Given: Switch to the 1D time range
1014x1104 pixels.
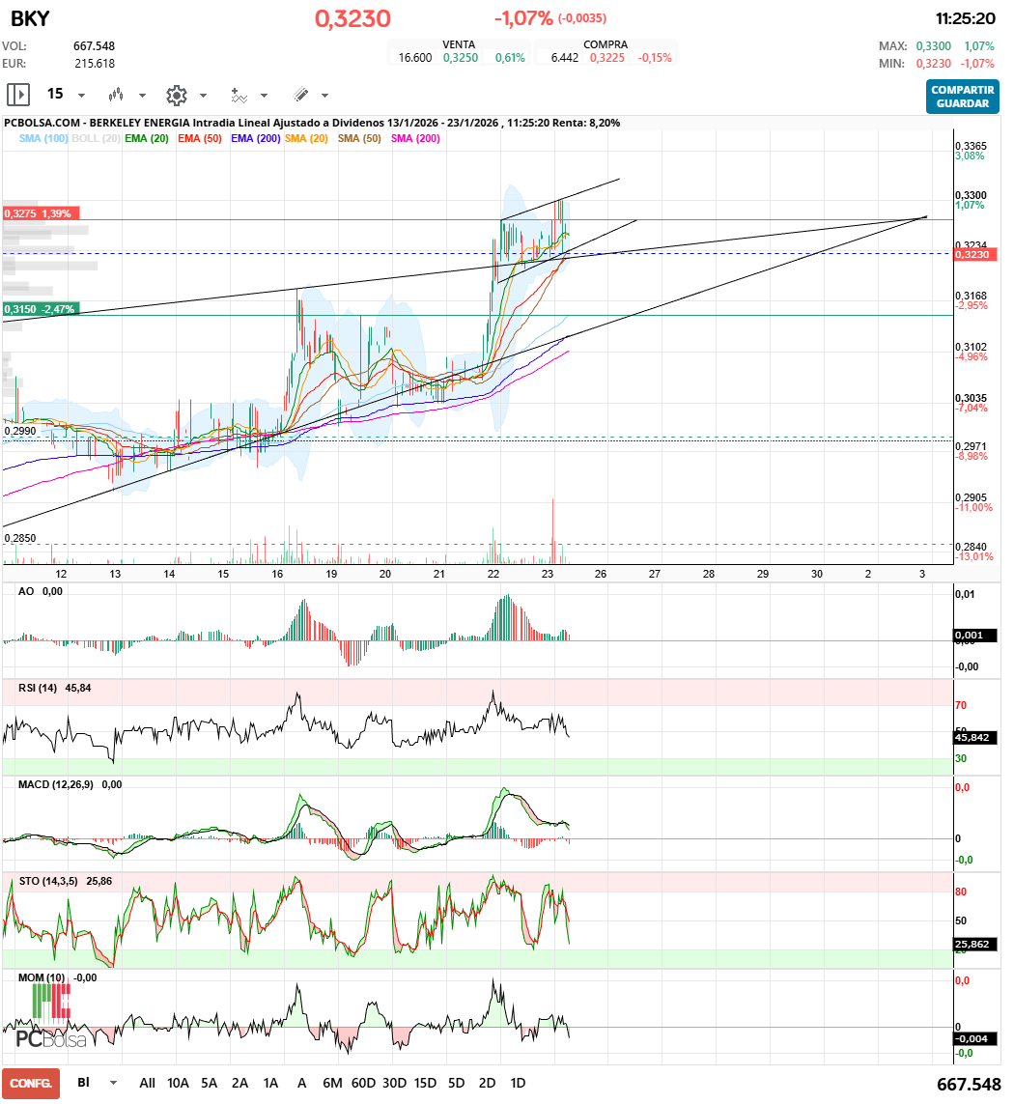Looking at the screenshot, I should coord(518,1083).
